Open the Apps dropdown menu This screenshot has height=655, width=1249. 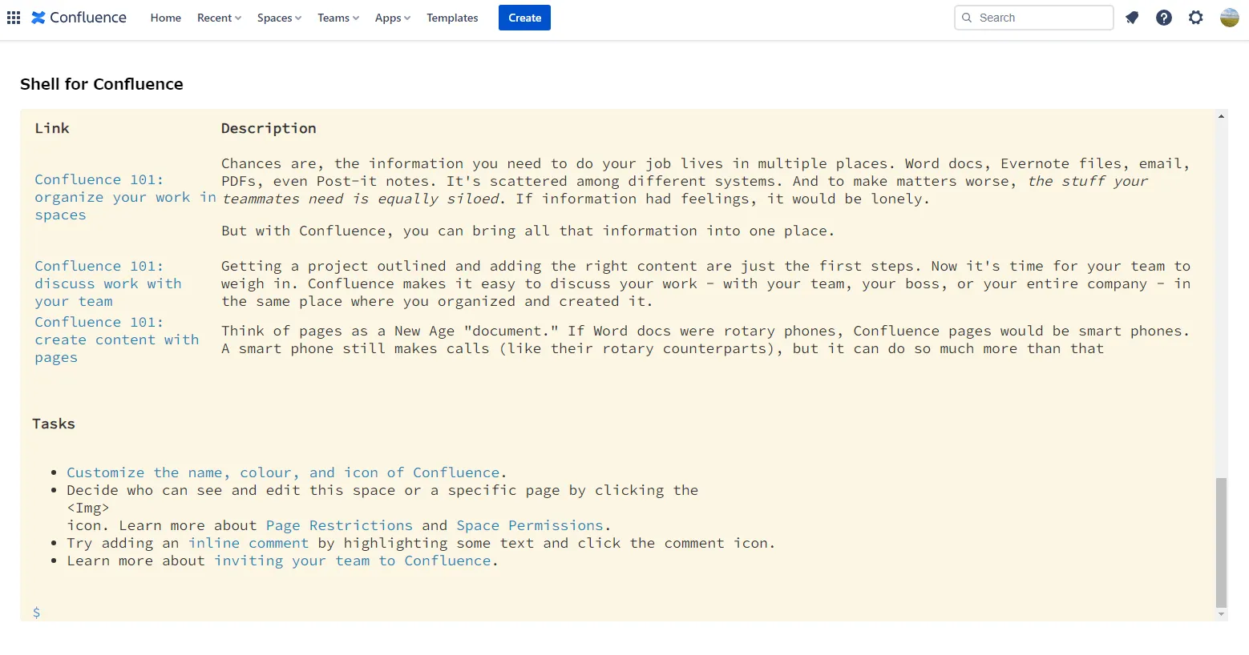[392, 18]
